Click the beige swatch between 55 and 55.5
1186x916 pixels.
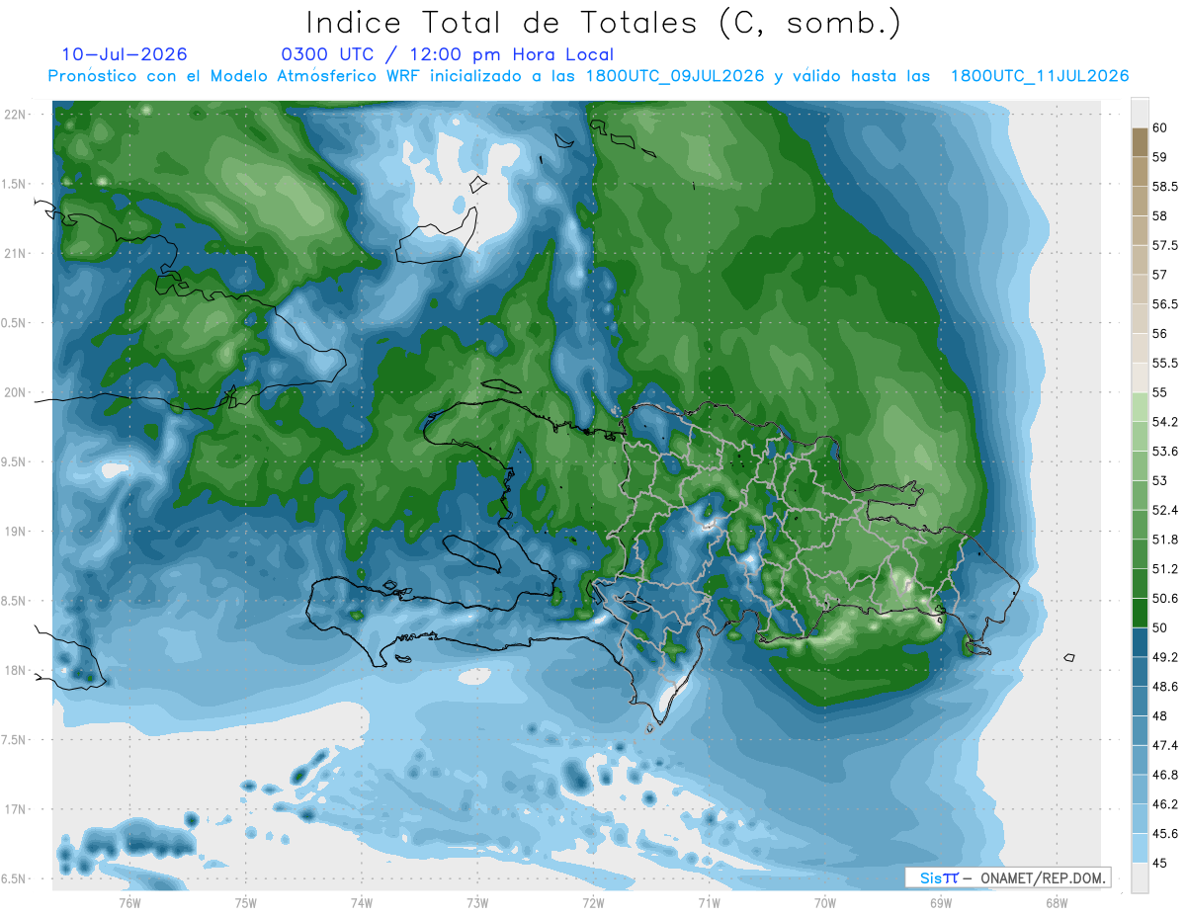1140,377
